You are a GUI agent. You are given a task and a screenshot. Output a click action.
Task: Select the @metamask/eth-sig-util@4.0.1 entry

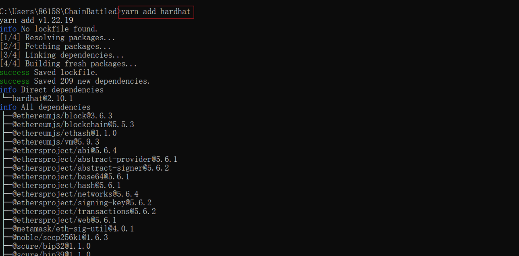(73, 229)
